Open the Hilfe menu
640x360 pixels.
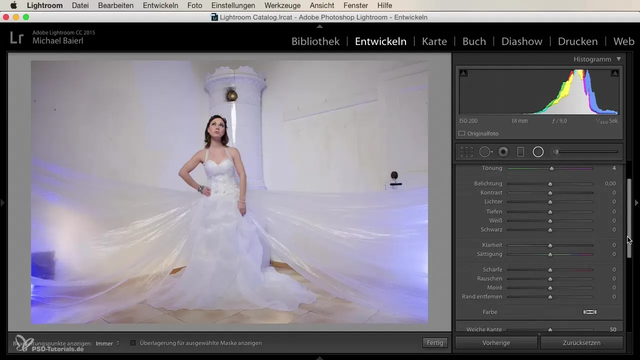(x=385, y=5)
